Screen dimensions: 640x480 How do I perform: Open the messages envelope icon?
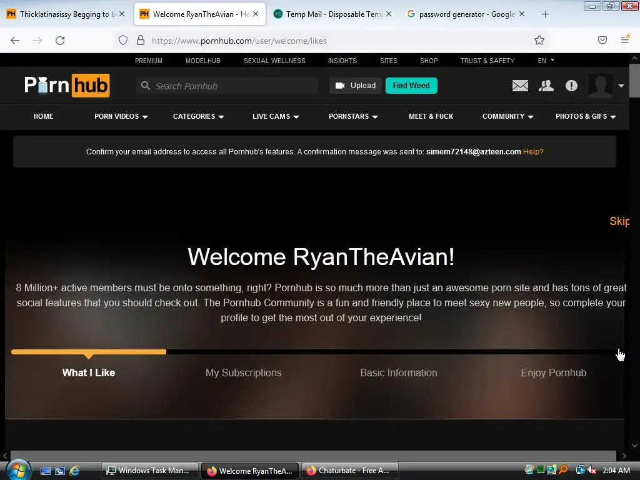click(x=520, y=86)
